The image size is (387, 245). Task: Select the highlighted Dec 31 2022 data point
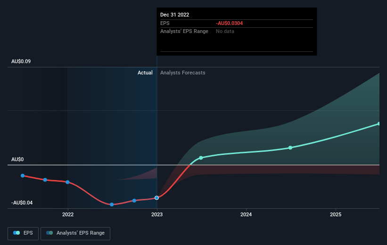pos(156,198)
